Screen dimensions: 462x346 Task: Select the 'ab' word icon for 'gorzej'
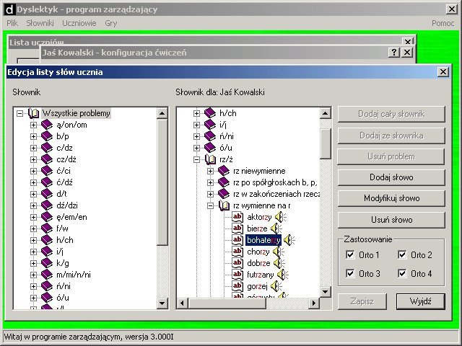tap(237, 286)
